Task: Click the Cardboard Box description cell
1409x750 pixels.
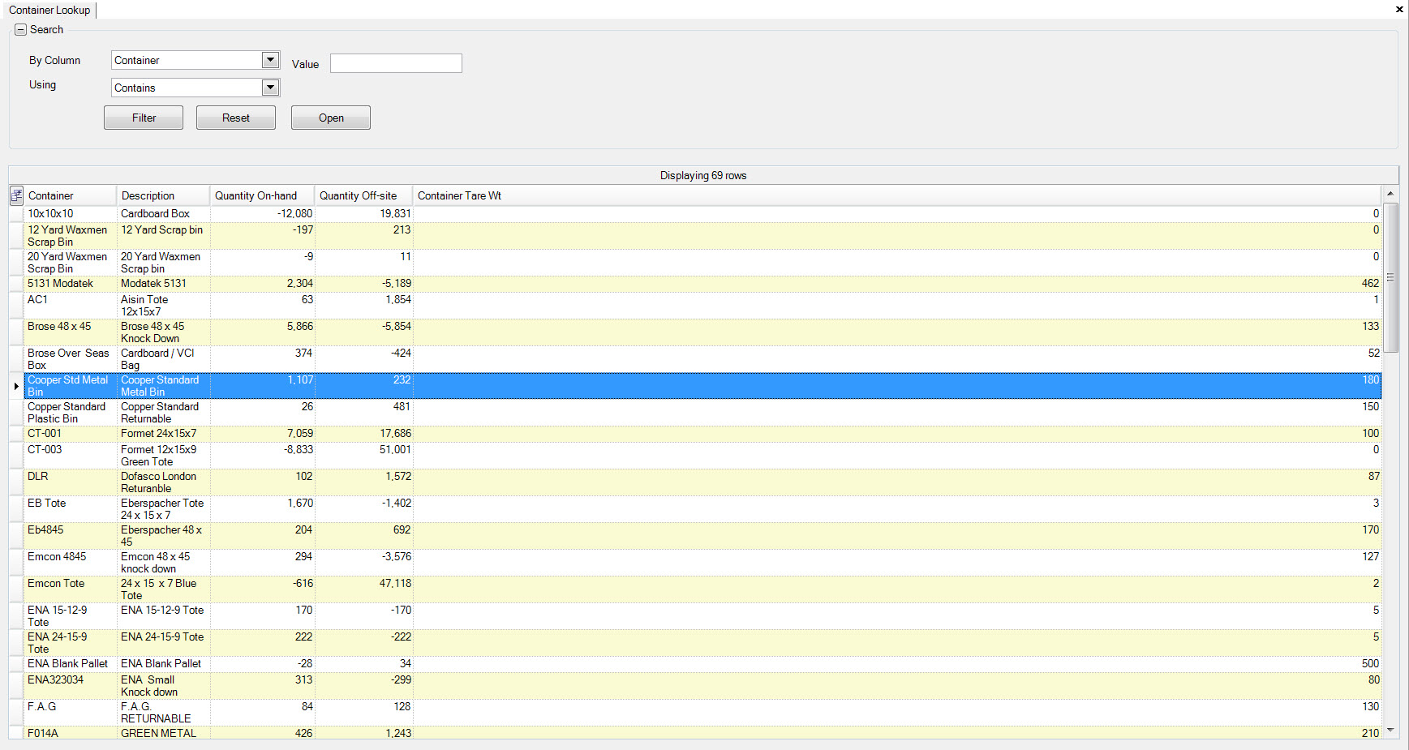Action: (x=164, y=214)
